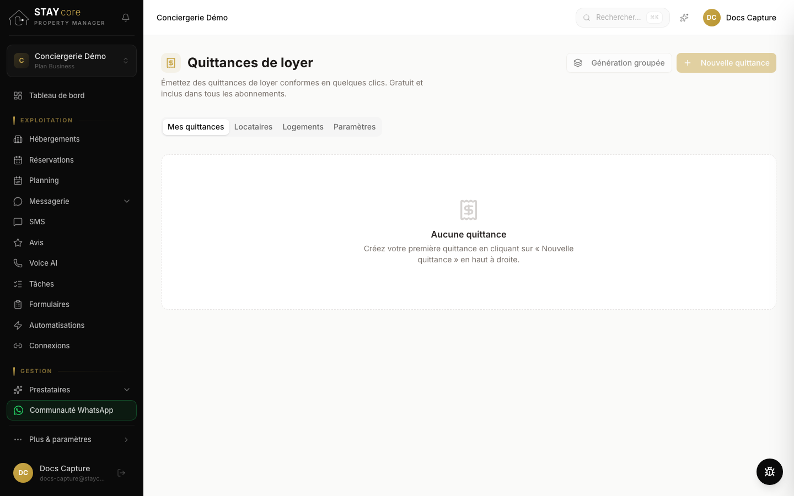Select the Mes quittances tab
The image size is (794, 496).
point(196,127)
